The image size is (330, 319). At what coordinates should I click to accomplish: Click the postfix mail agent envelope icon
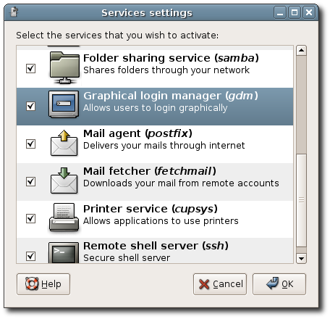[64, 143]
